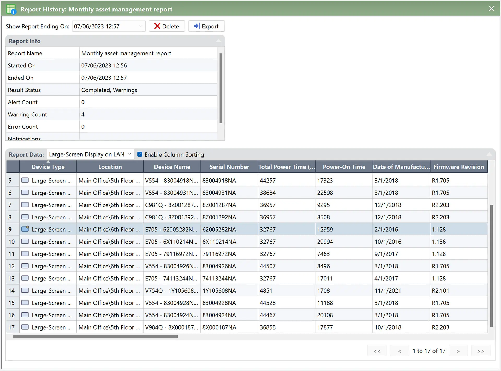Collapse the Report Data panel
Image resolution: width=501 pixels, height=371 pixels.
[x=489, y=154]
